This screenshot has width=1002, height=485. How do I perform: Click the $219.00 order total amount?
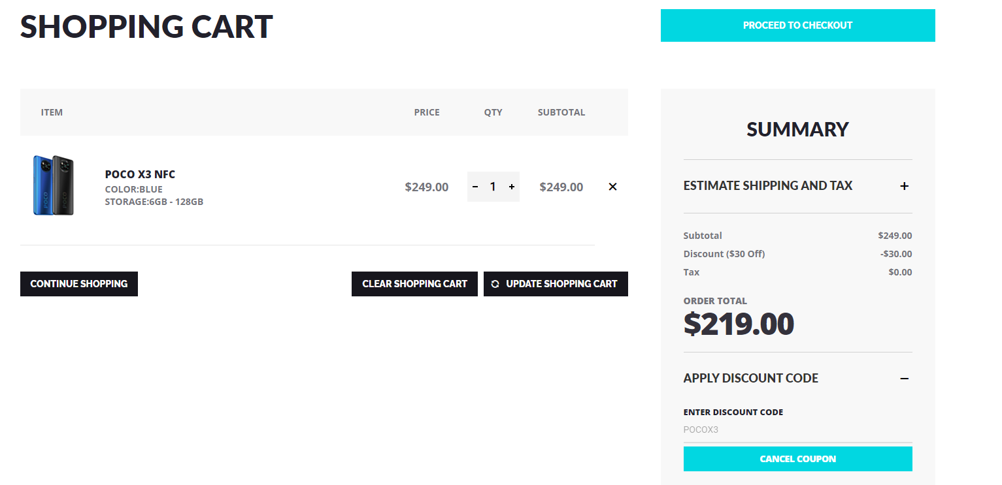pos(739,324)
